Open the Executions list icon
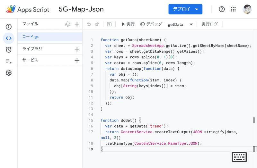The image size is (257, 168). (9, 61)
